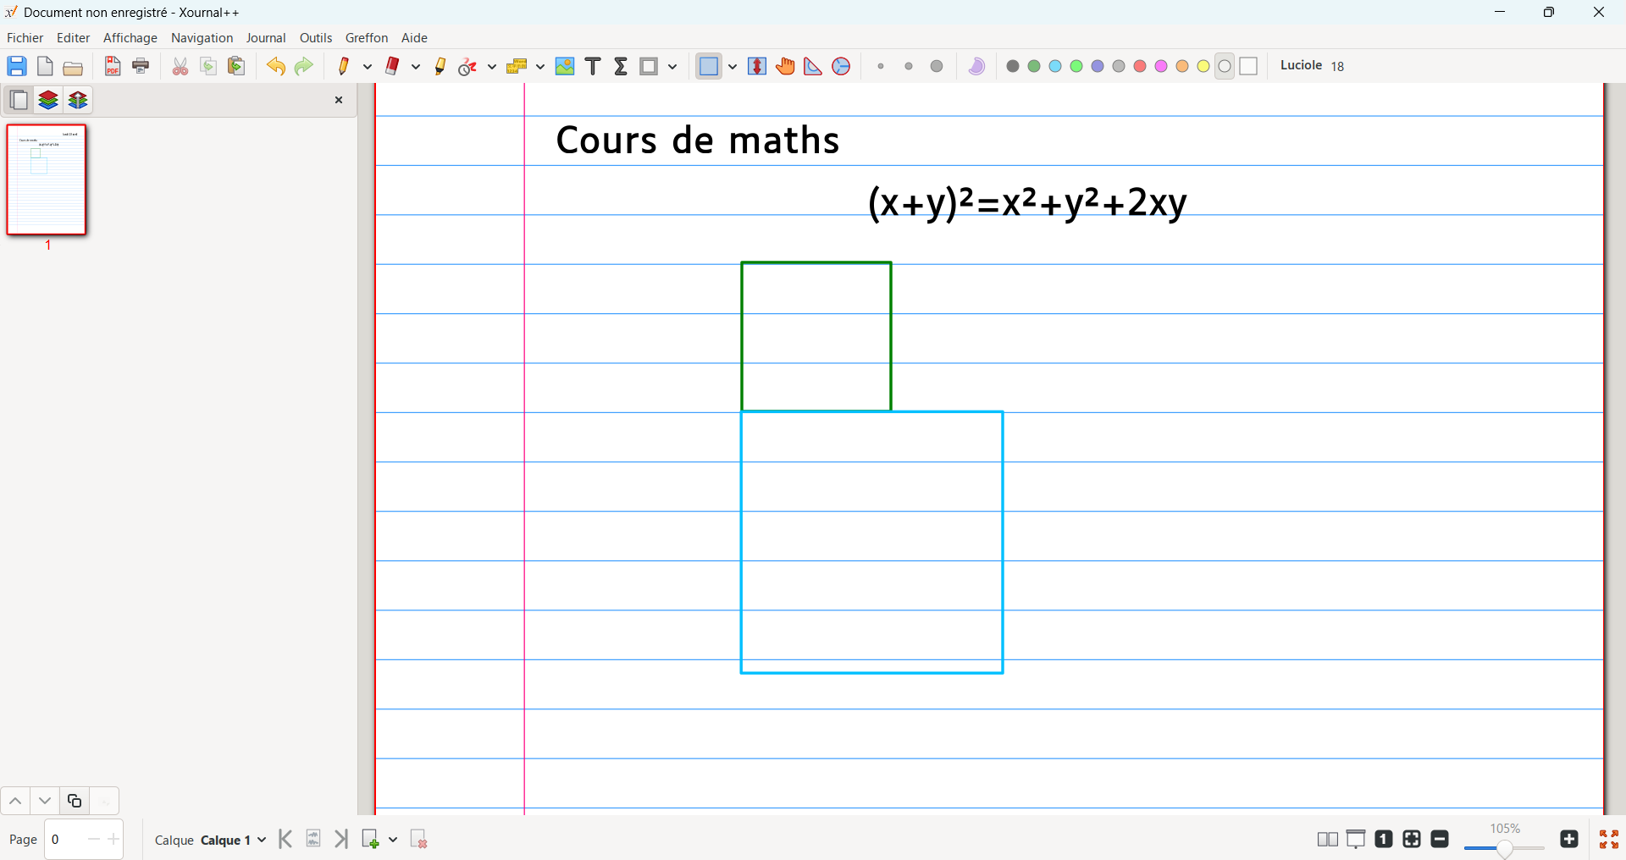Select the Eraser tool
1626x860 pixels.
pos(392,66)
